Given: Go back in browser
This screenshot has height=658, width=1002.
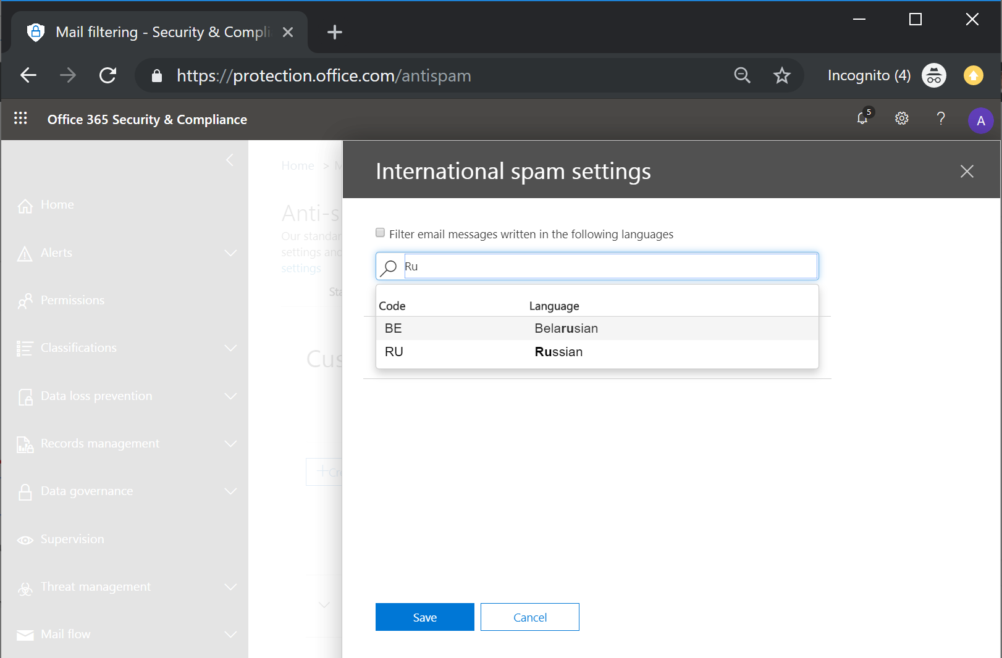Looking at the screenshot, I should point(28,75).
